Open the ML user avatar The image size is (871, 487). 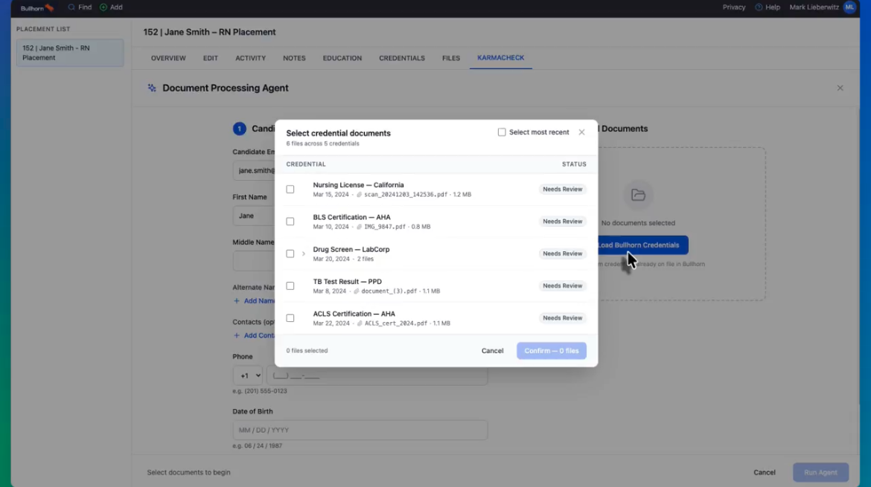tap(849, 7)
